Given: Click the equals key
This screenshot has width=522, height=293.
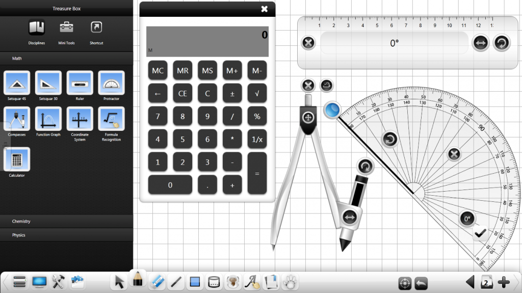Looking at the screenshot, I should pyautogui.click(x=257, y=173).
